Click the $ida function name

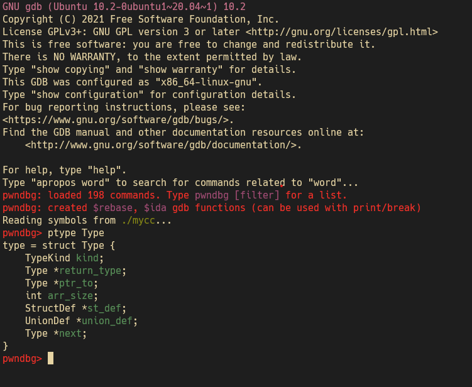point(155,208)
